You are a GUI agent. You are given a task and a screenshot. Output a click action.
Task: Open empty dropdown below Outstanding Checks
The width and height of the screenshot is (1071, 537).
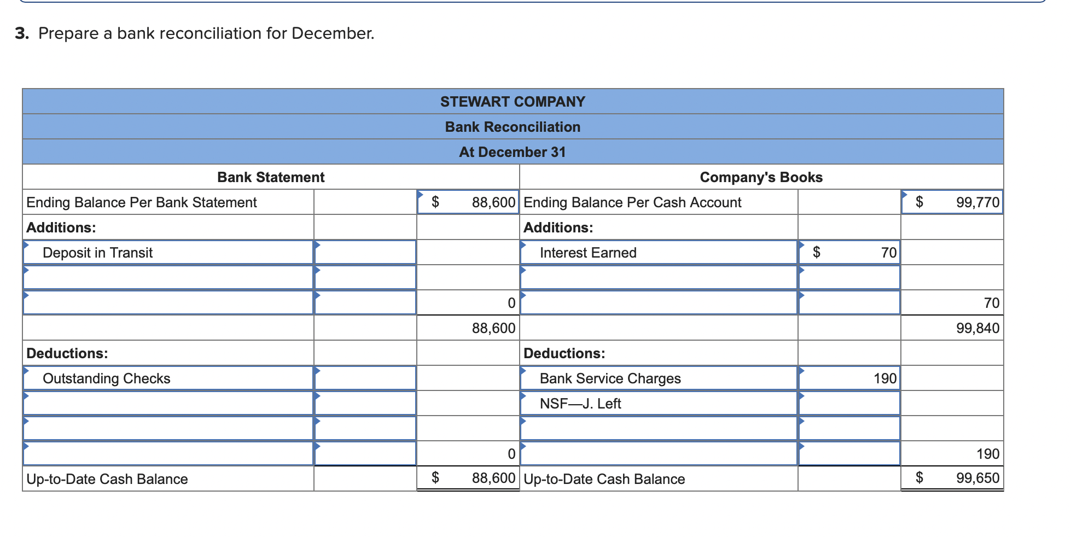tap(168, 404)
